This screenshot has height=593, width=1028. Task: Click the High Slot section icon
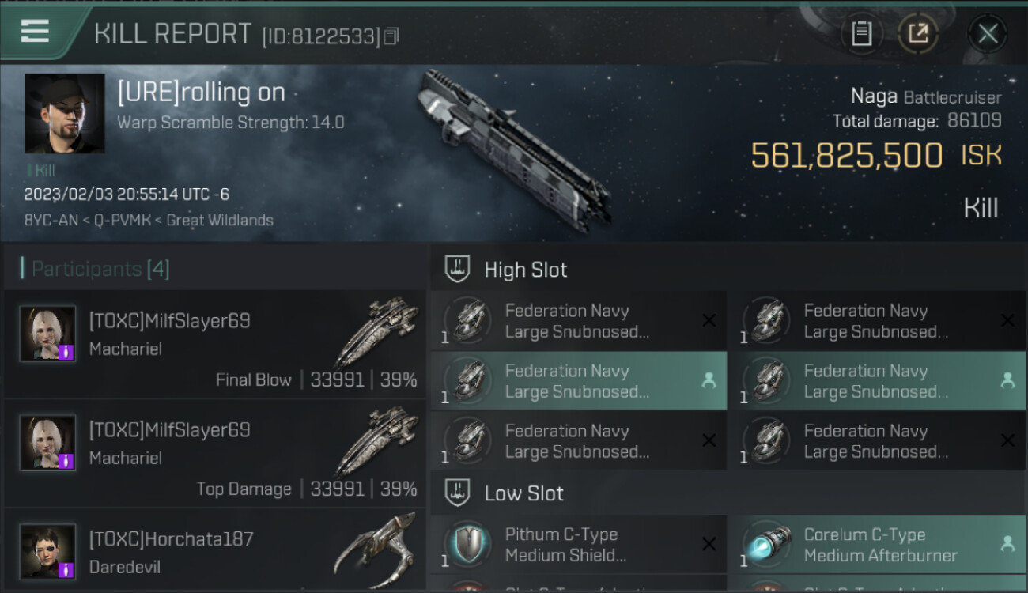(x=457, y=269)
